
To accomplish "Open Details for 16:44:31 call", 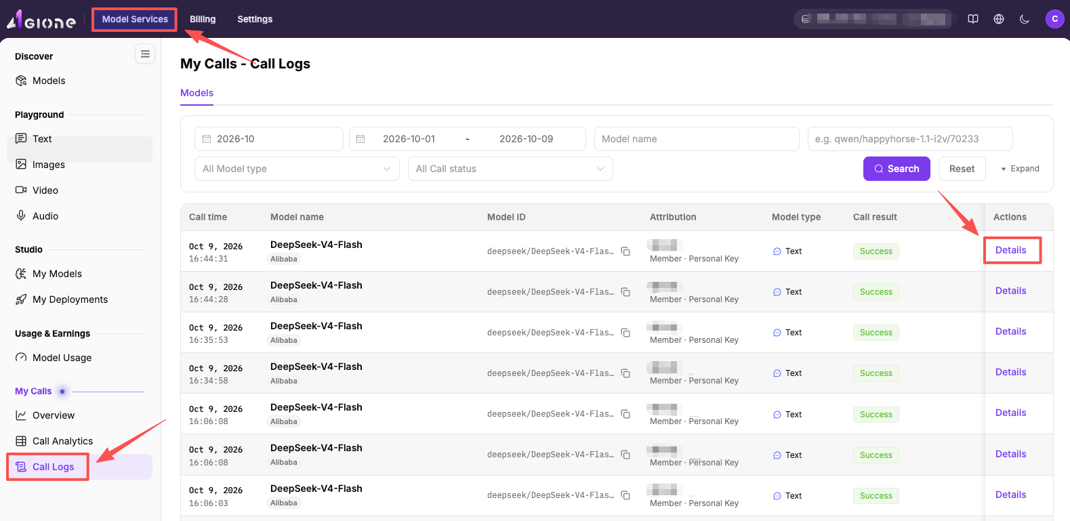I will click(x=1011, y=250).
